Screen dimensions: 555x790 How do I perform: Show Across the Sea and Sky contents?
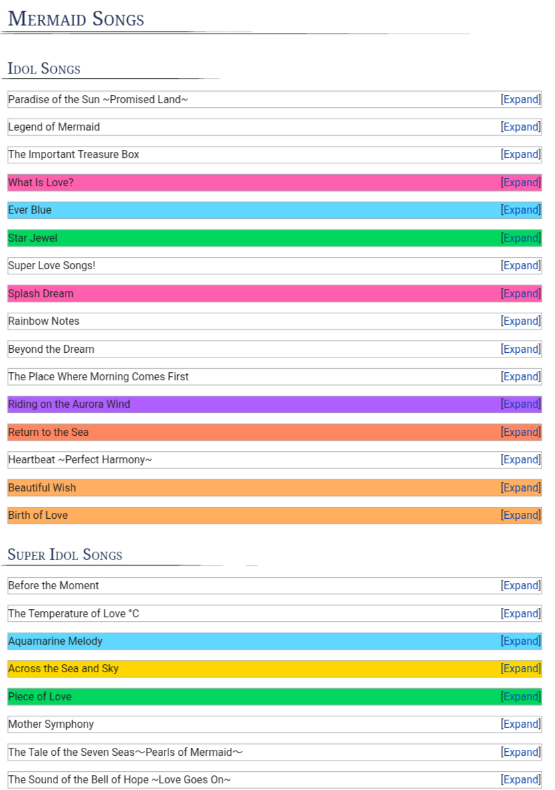[521, 669]
